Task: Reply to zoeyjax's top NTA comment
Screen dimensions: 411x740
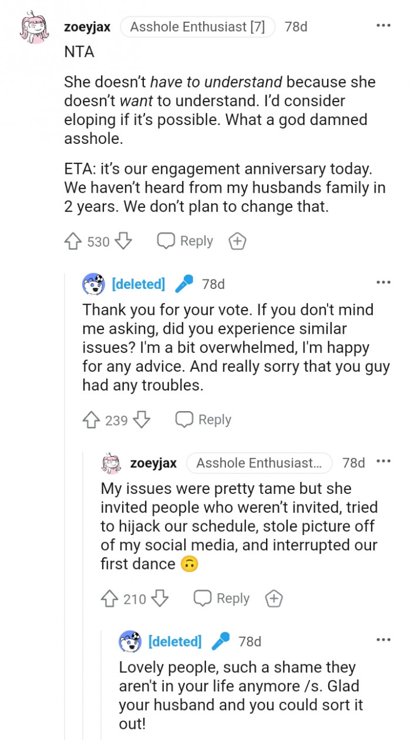Action: [x=185, y=241]
